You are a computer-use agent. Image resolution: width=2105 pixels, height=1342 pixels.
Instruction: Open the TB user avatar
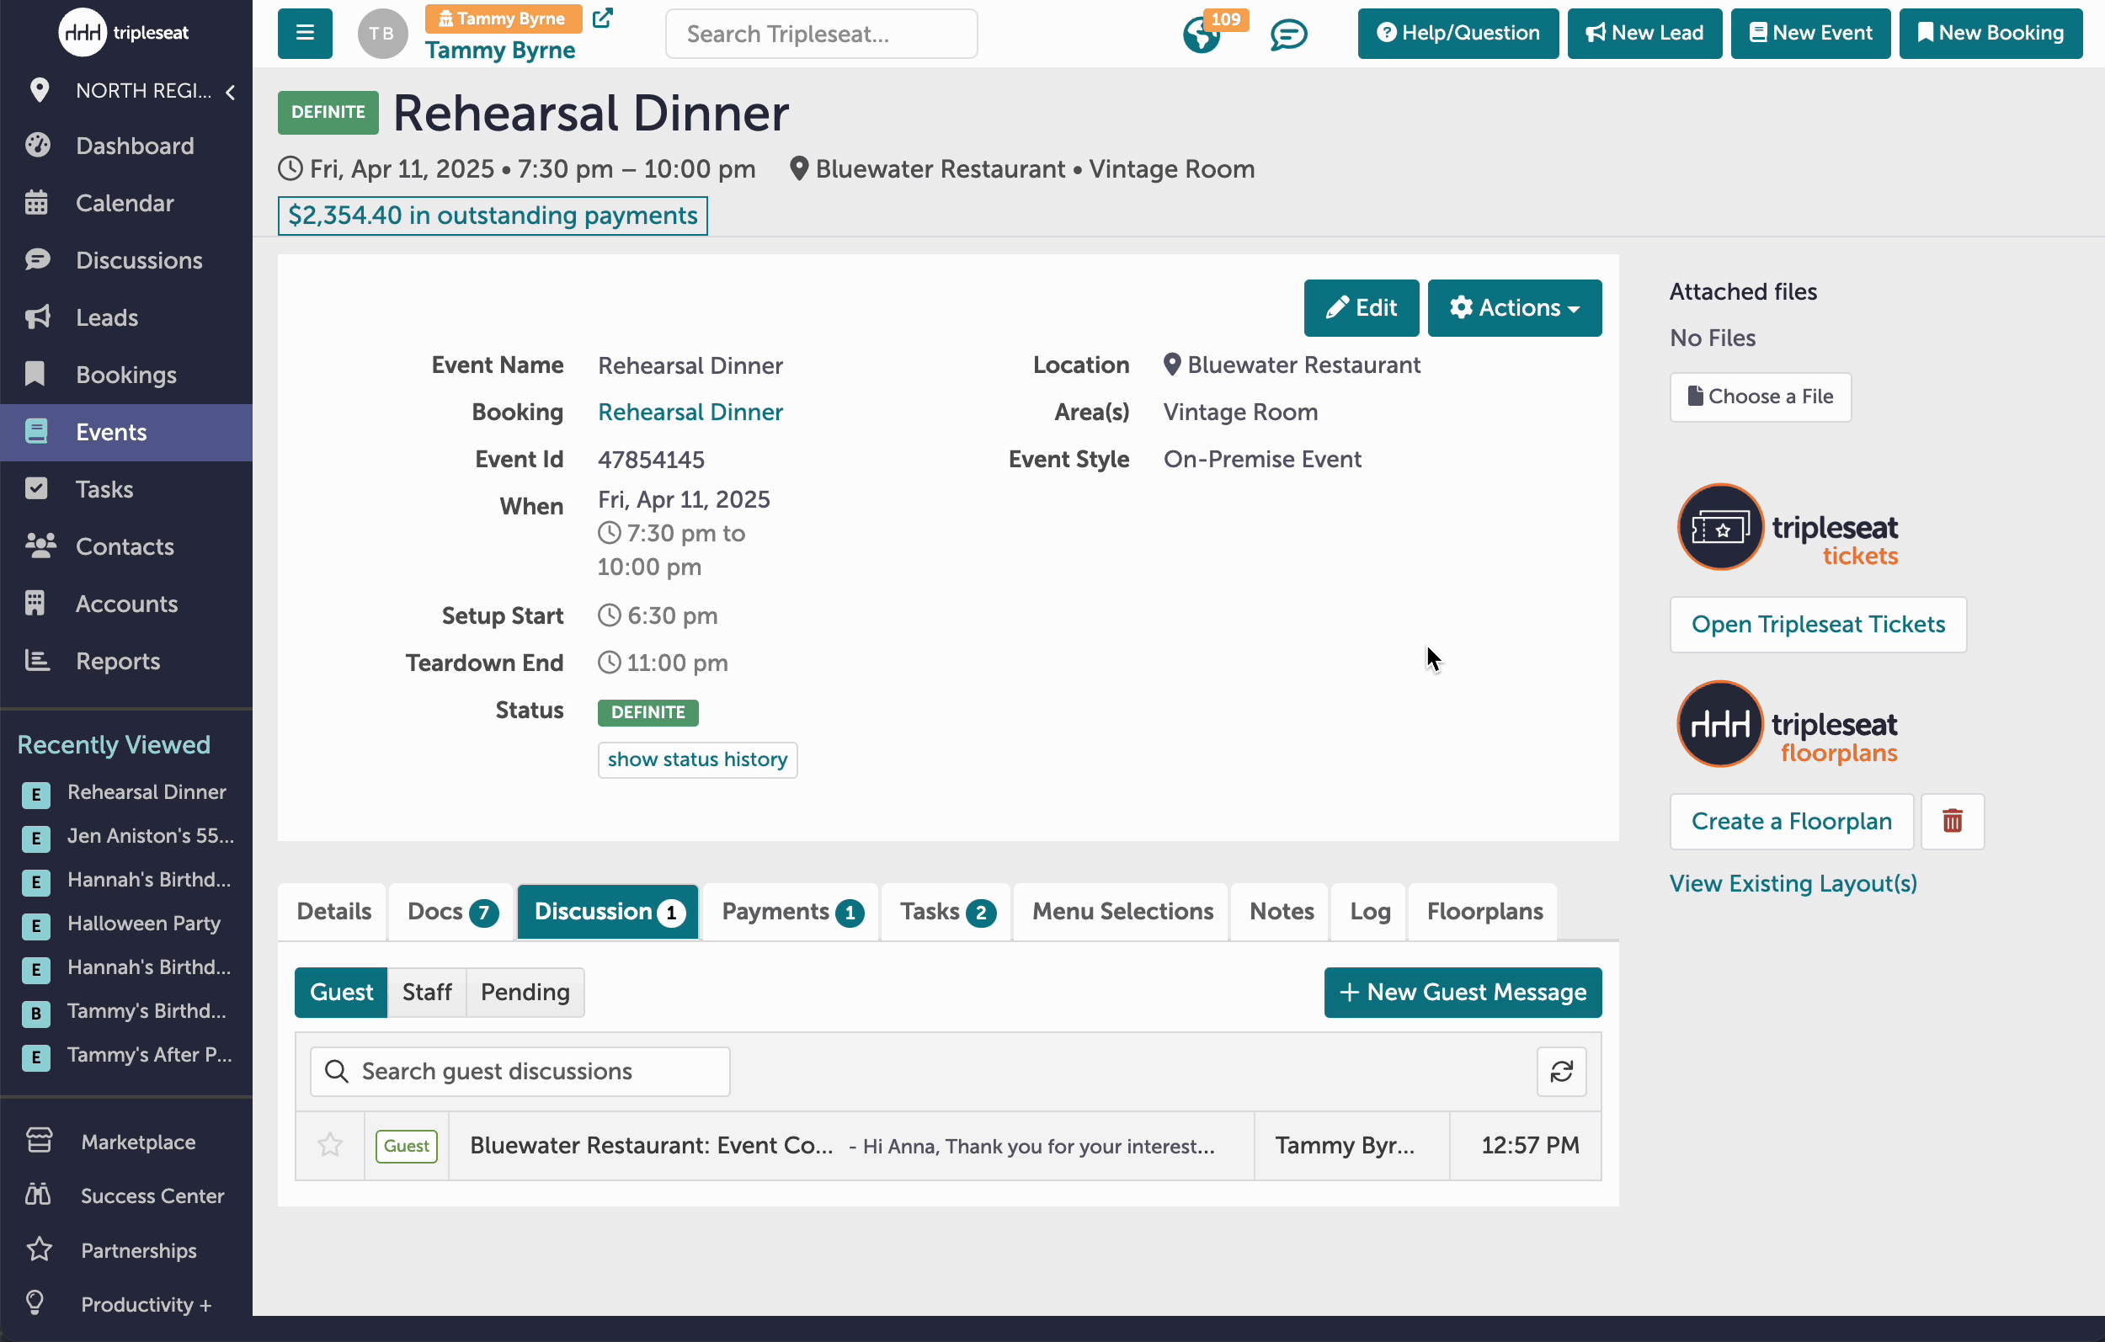(382, 33)
